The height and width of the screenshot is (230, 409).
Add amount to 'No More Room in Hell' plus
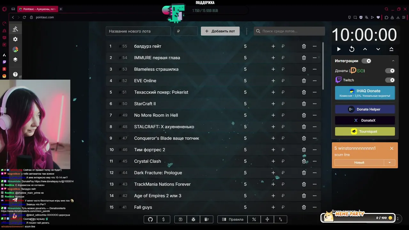tap(273, 115)
